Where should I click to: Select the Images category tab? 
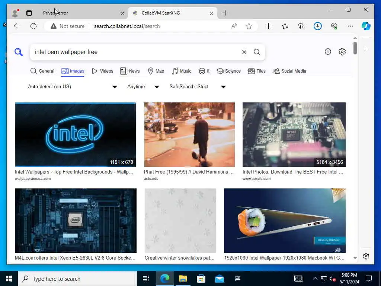[73, 71]
